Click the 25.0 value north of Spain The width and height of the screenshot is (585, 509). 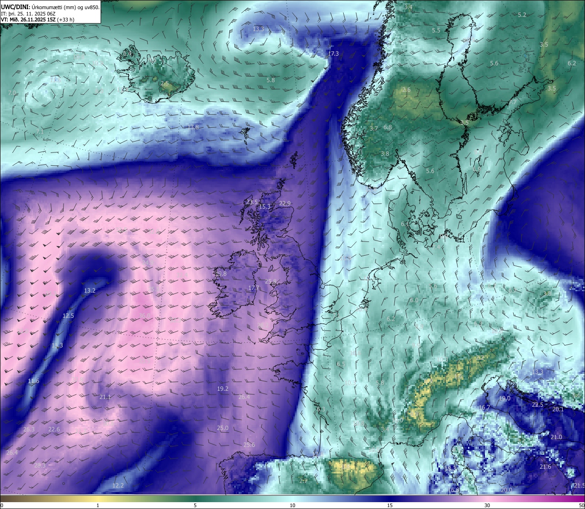coord(223,428)
